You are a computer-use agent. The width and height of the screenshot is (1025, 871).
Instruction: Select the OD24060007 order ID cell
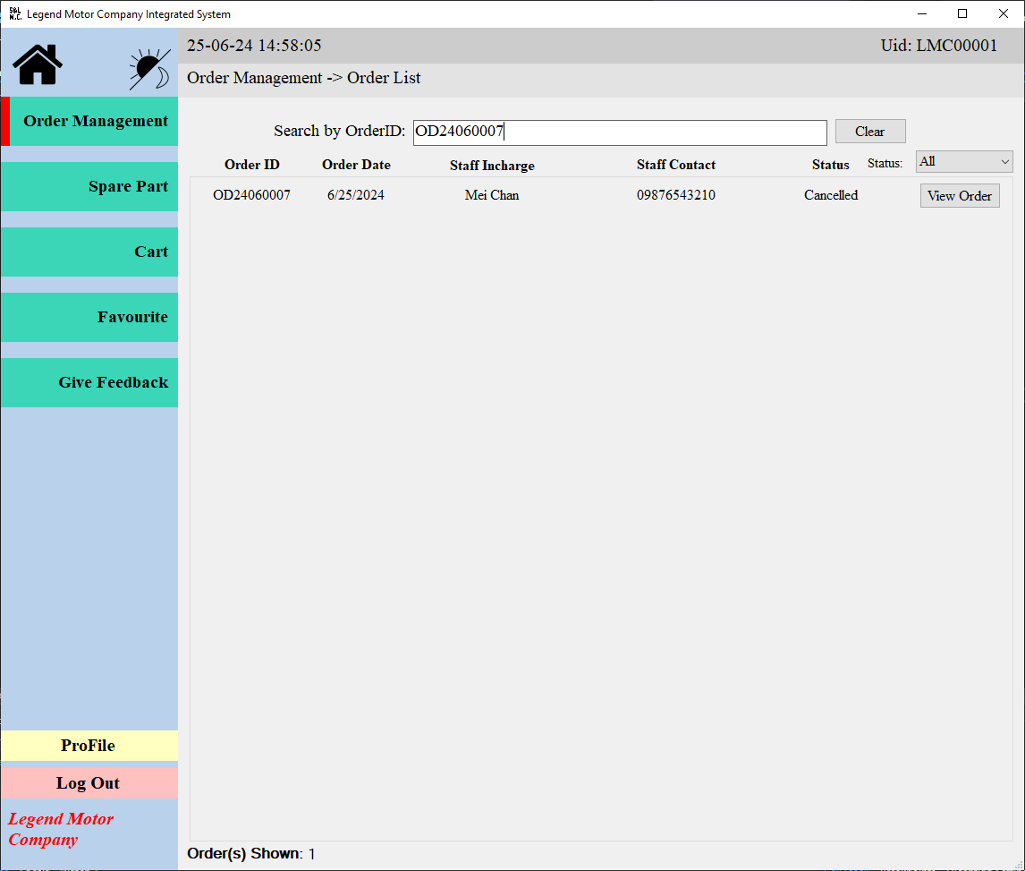coord(251,195)
